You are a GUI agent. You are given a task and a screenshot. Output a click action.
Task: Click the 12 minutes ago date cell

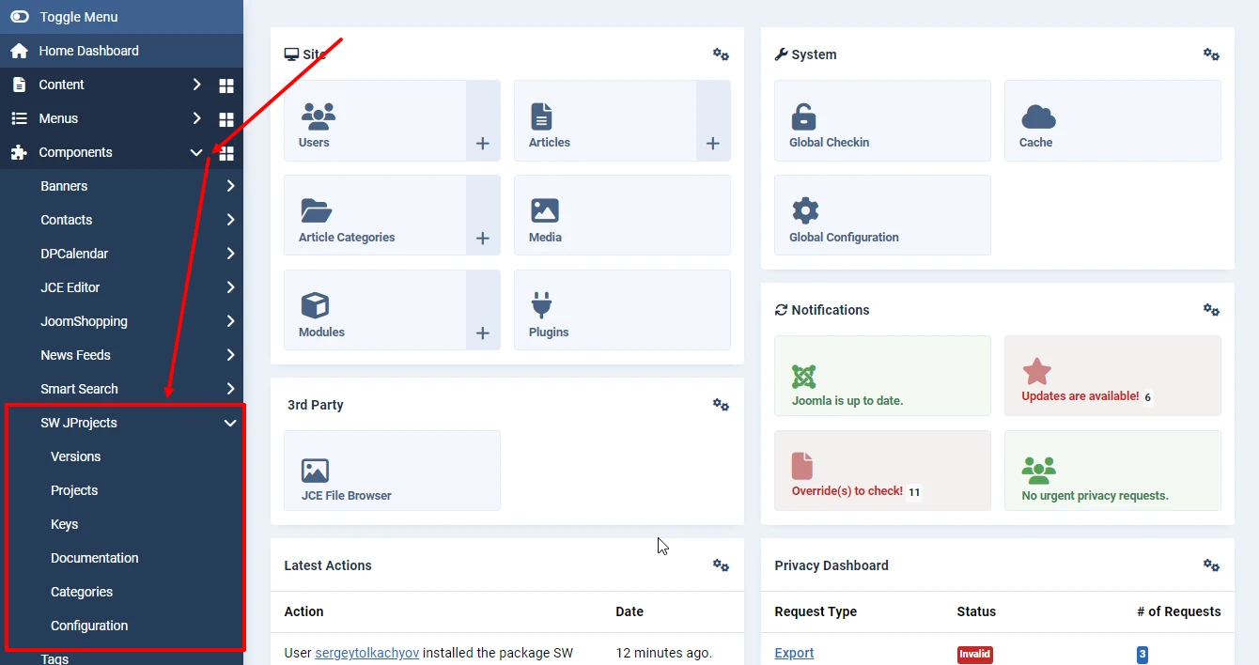(663, 653)
